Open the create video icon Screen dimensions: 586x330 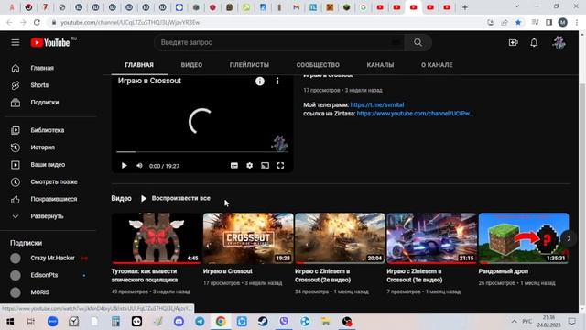click(513, 43)
